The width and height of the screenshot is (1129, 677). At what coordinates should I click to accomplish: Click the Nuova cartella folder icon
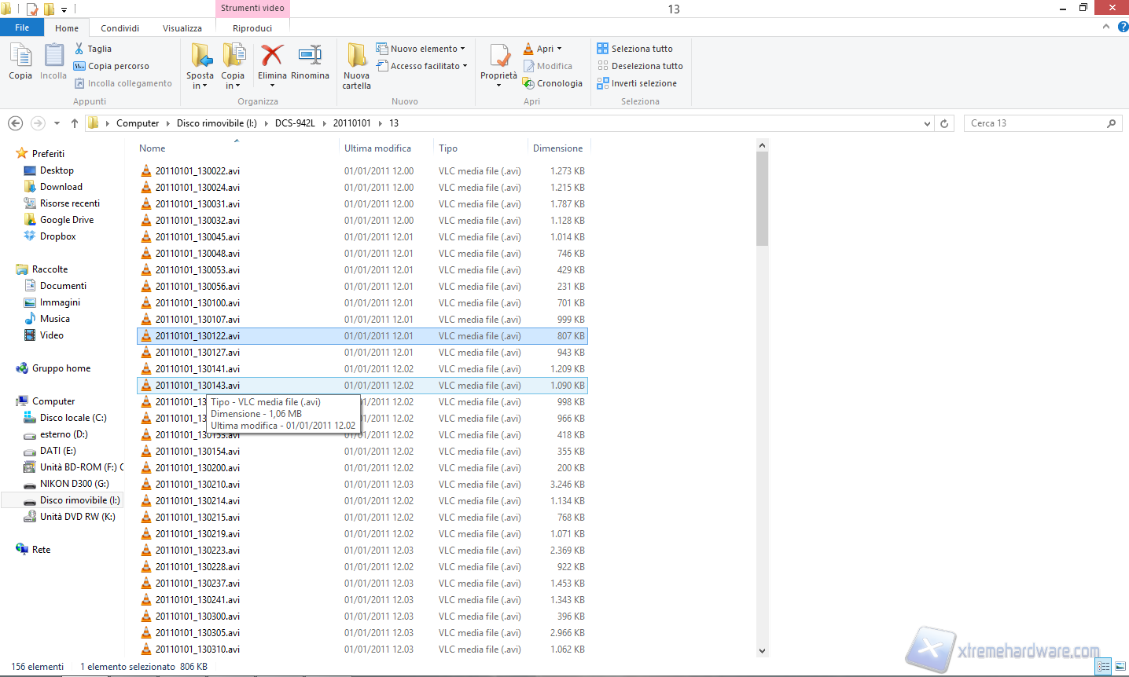[357, 57]
